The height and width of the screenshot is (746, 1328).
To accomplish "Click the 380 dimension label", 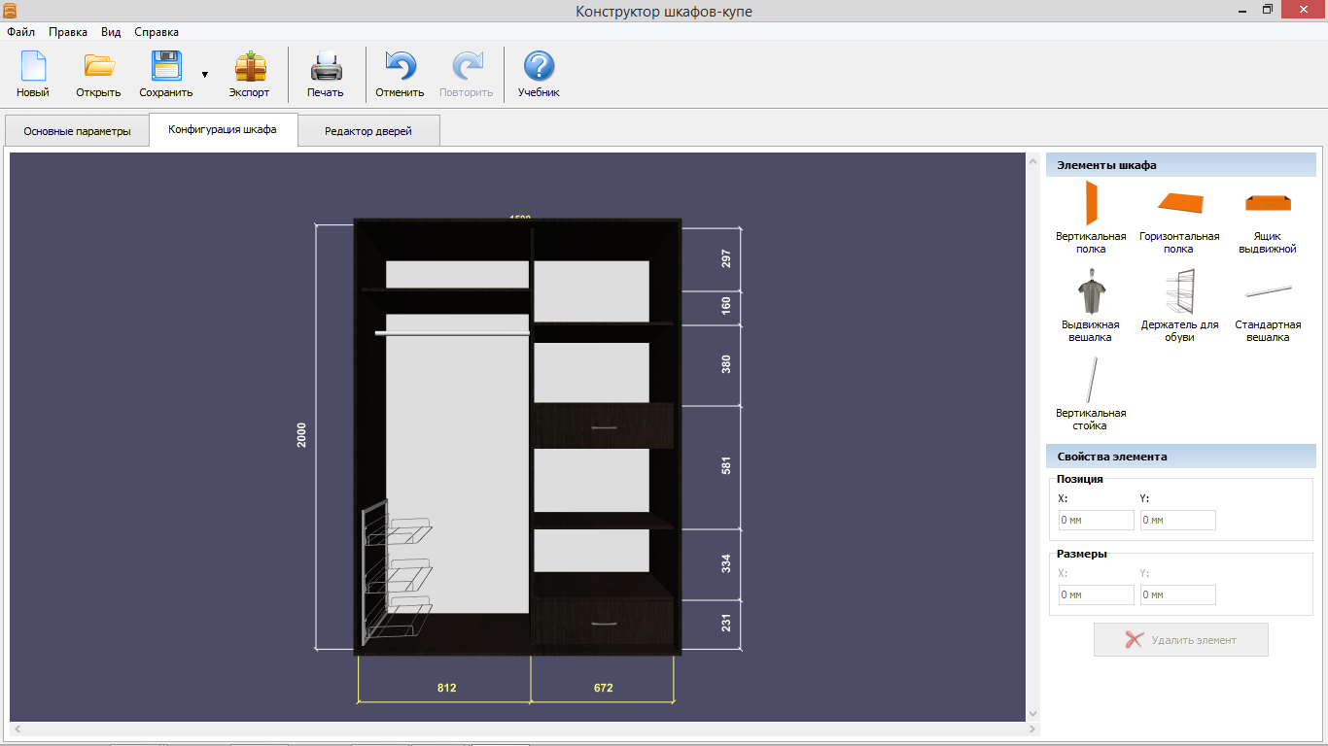I will click(726, 364).
